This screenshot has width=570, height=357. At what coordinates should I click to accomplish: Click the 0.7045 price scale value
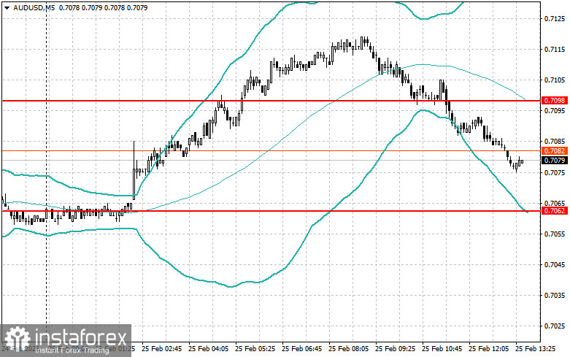pos(555,265)
